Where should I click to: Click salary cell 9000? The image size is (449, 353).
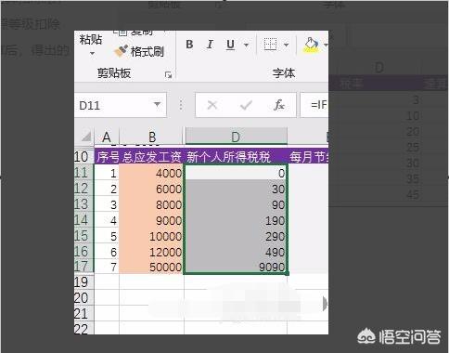(151, 220)
